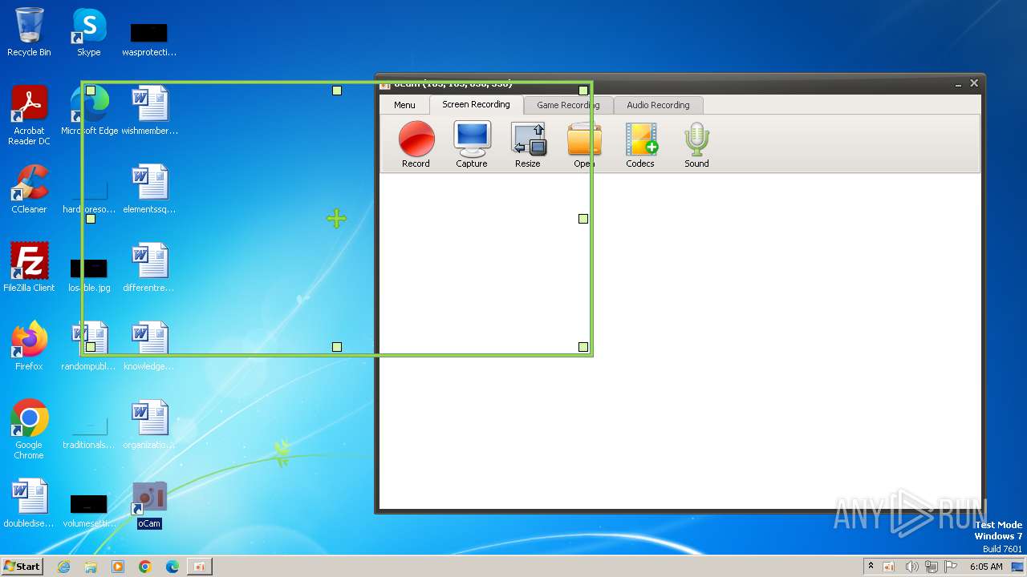Select the knowledge Word document
Image resolution: width=1027 pixels, height=577 pixels.
click(149, 346)
